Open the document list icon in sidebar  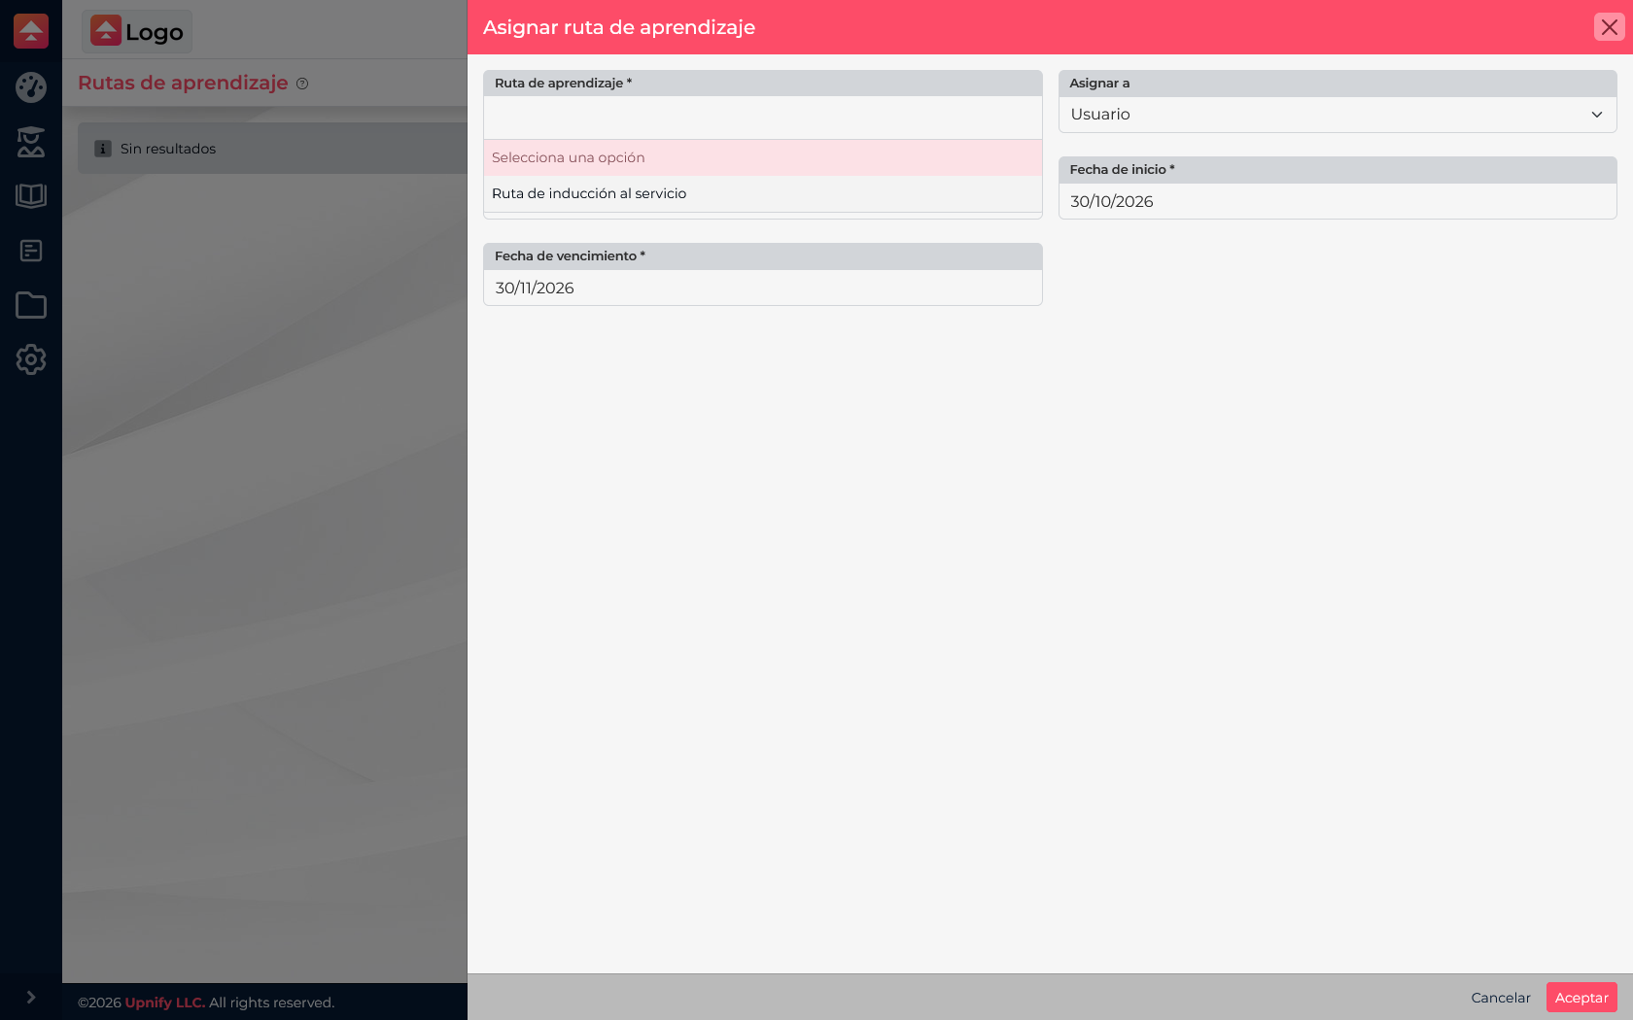click(31, 251)
